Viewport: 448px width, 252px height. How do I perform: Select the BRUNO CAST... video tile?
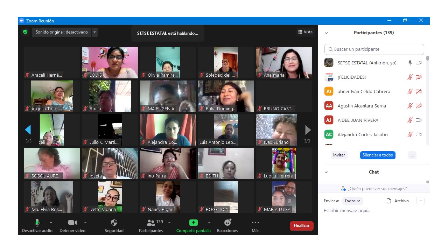click(284, 96)
